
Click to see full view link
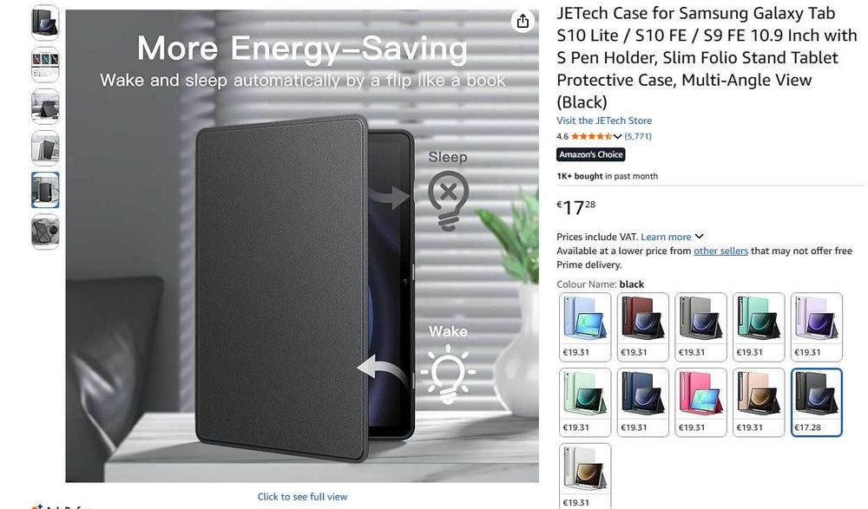click(x=302, y=497)
